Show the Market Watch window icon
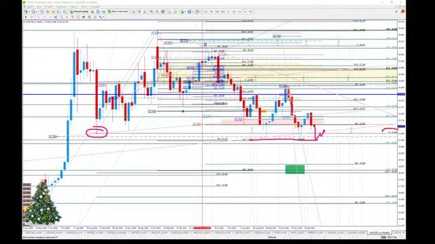This screenshot has height=244, width=435. 42,12
